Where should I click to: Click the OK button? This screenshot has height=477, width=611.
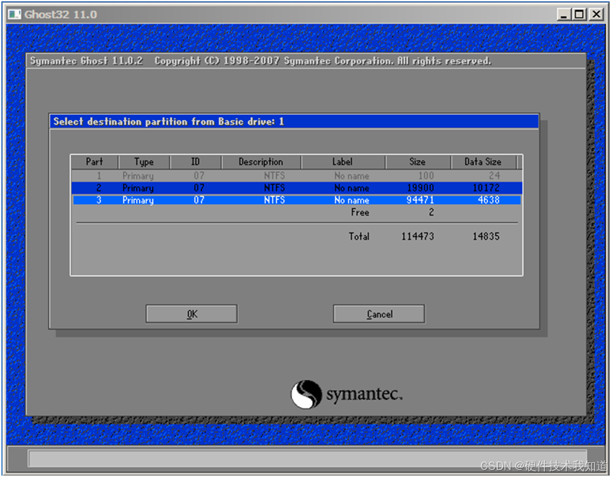[191, 314]
